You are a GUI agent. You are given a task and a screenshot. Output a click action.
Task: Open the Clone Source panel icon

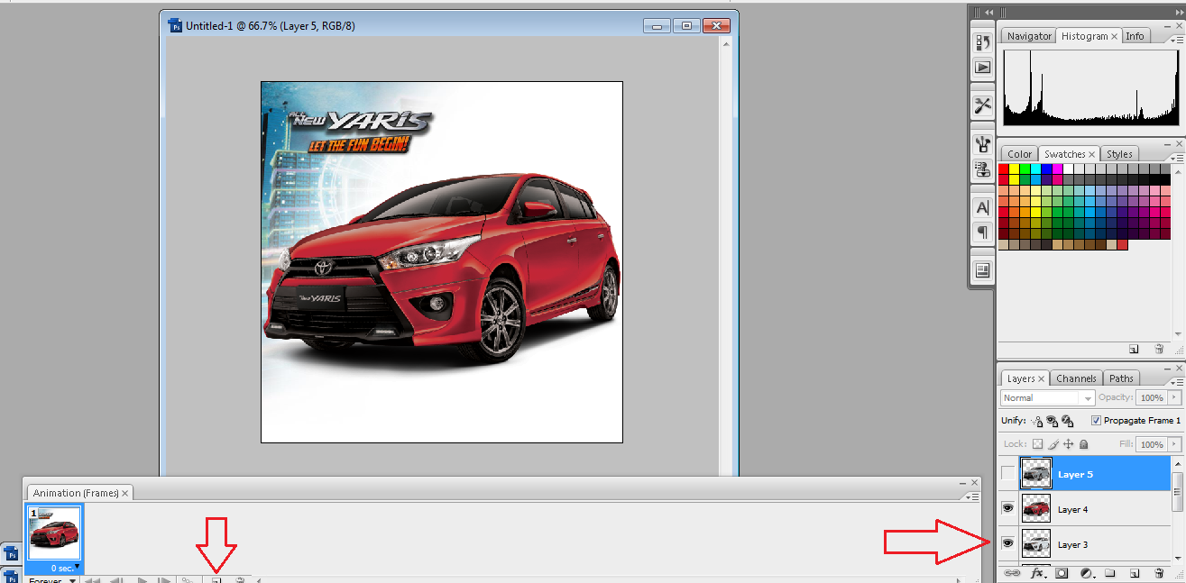coord(983,169)
